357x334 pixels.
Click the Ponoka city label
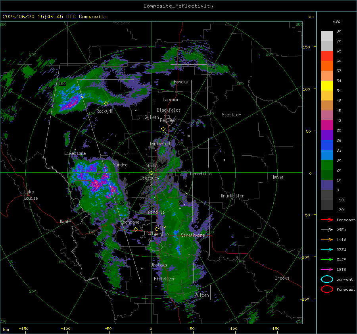[x=181, y=82]
